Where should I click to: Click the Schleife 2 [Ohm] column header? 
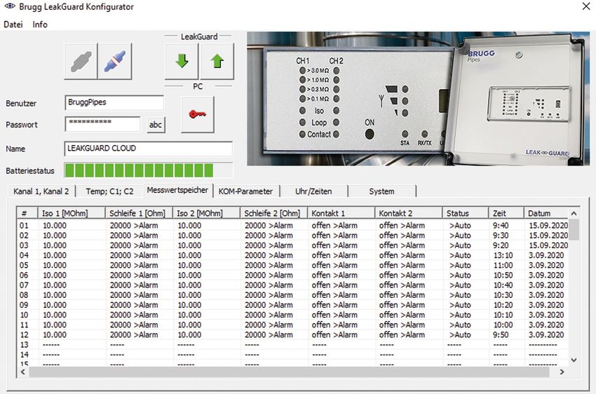(273, 214)
